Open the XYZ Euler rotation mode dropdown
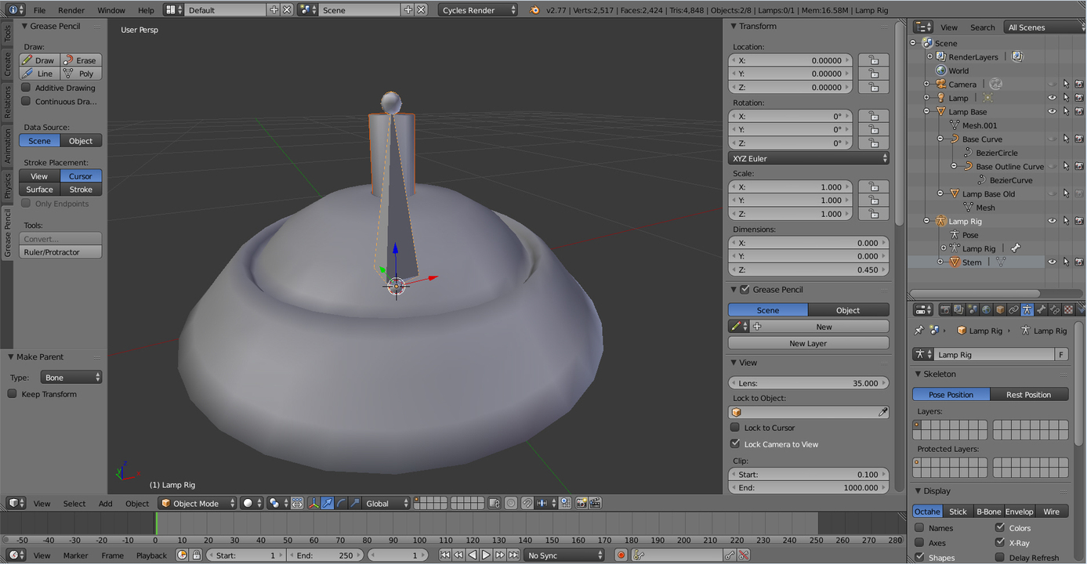Image resolution: width=1087 pixels, height=564 pixels. 808,158
